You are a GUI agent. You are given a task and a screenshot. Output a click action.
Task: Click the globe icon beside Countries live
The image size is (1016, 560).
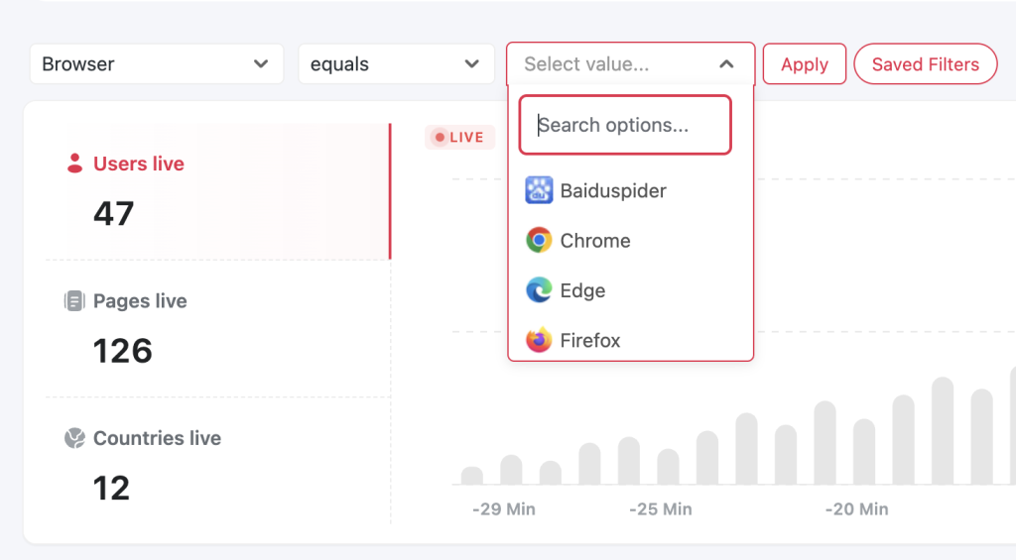[74, 438]
